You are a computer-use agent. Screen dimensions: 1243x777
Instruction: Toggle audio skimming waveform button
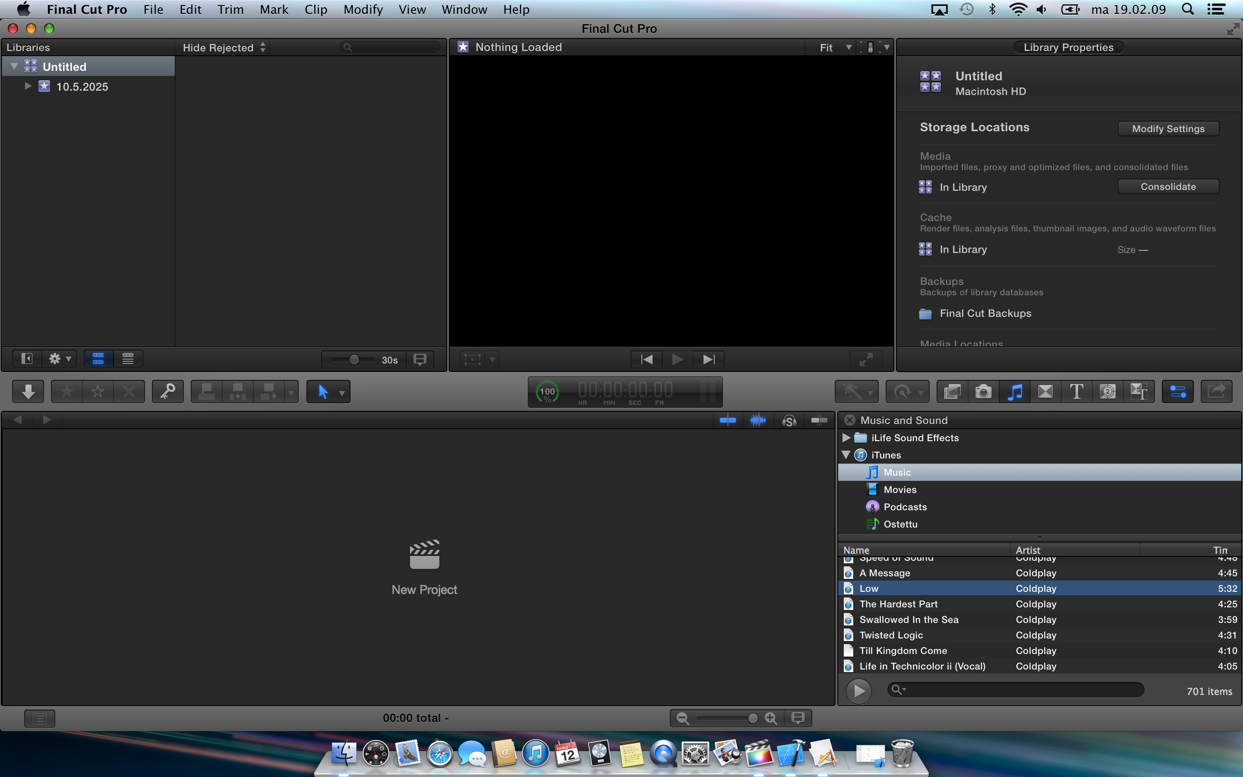pos(757,420)
